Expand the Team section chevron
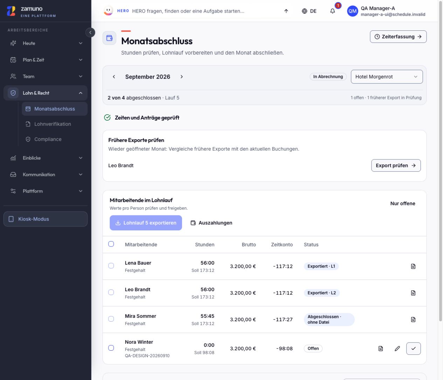The width and height of the screenshot is (443, 380). click(81, 77)
